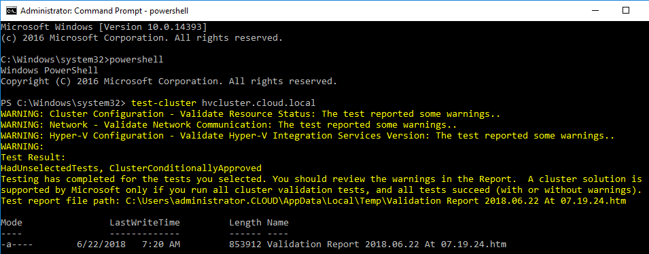Image resolution: width=649 pixels, height=254 pixels.
Task: Click the 'supported by Microsoft only if' line
Action: tap(321, 190)
